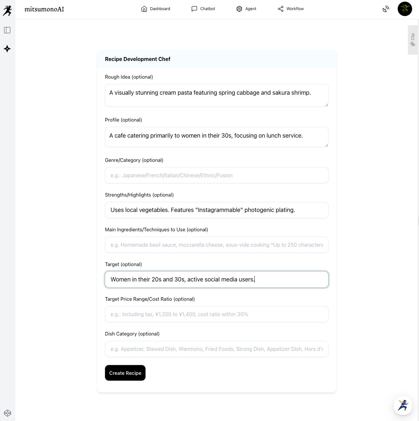
Task: Click the cube icon at sidebar bottom
Action: coord(8,413)
